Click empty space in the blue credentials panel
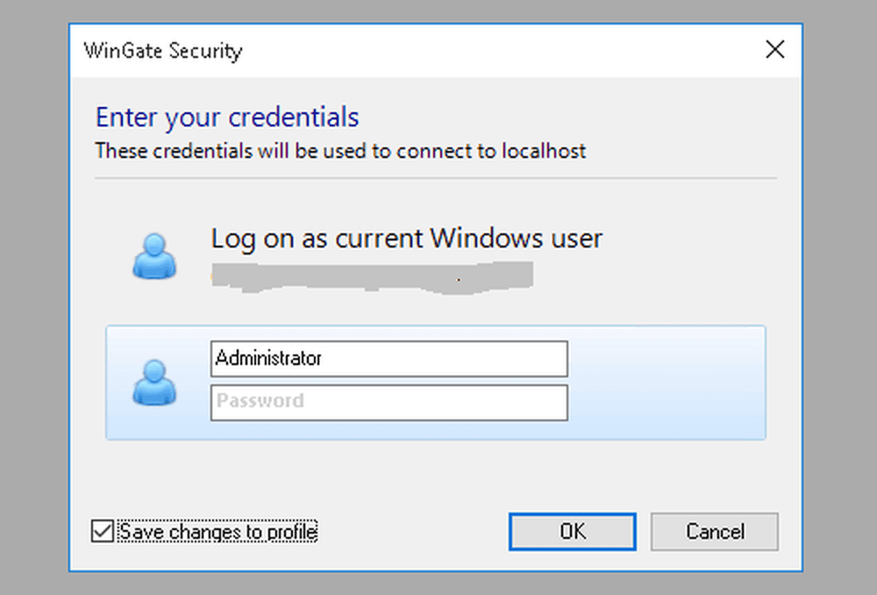The height and width of the screenshot is (595, 877). coord(666,383)
